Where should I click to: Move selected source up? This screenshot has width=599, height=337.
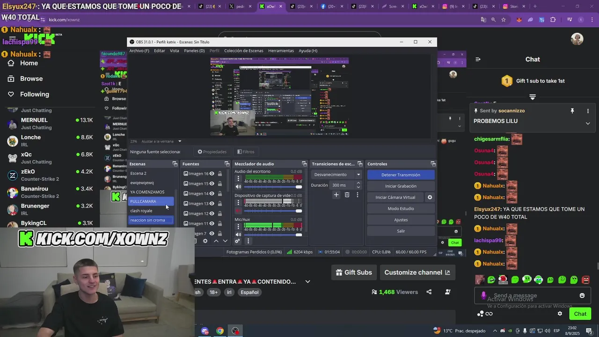216,241
